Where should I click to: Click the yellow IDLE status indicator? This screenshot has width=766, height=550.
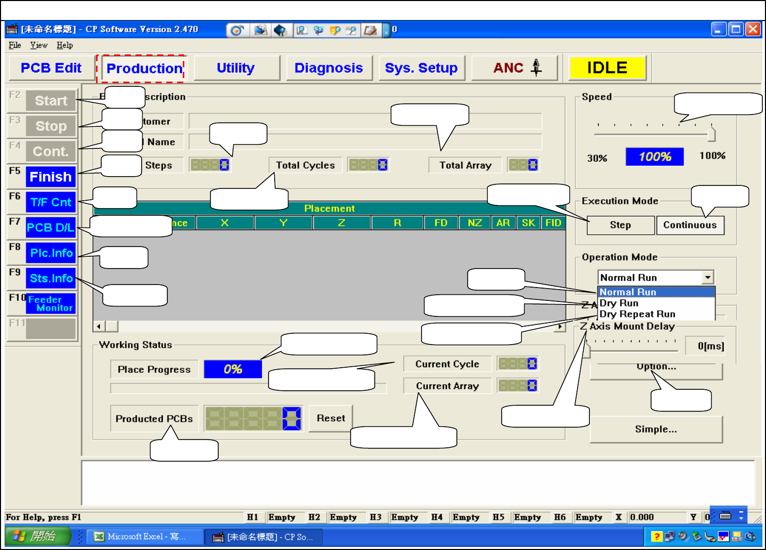(607, 68)
